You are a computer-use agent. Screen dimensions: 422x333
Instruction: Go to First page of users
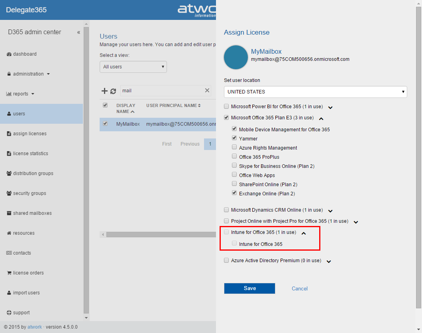click(x=167, y=144)
